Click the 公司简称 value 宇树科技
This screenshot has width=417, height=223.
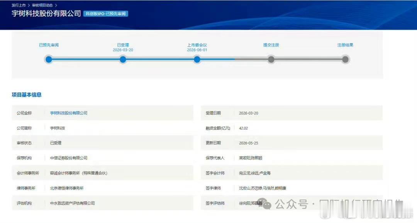click(x=58, y=128)
